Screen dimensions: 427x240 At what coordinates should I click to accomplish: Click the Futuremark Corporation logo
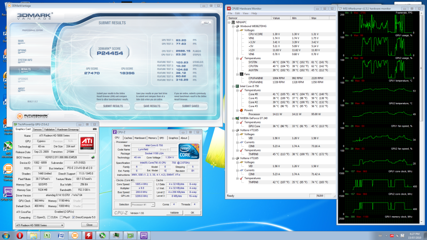click(x=33, y=116)
